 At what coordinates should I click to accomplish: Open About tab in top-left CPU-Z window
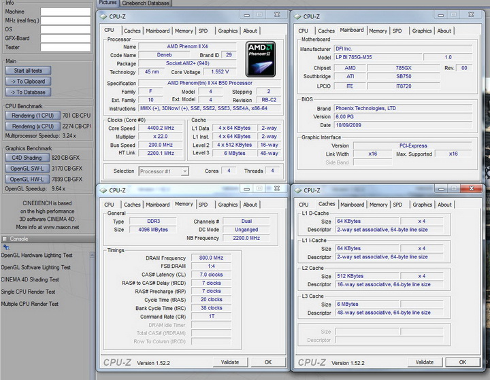(250, 31)
